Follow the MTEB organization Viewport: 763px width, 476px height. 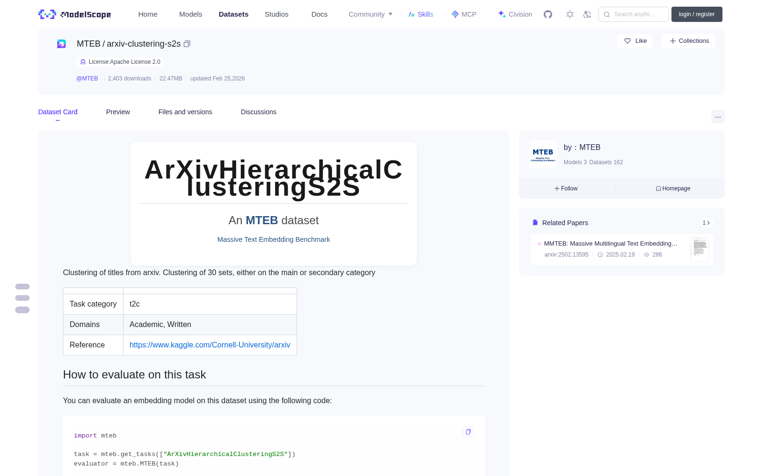[566, 188]
